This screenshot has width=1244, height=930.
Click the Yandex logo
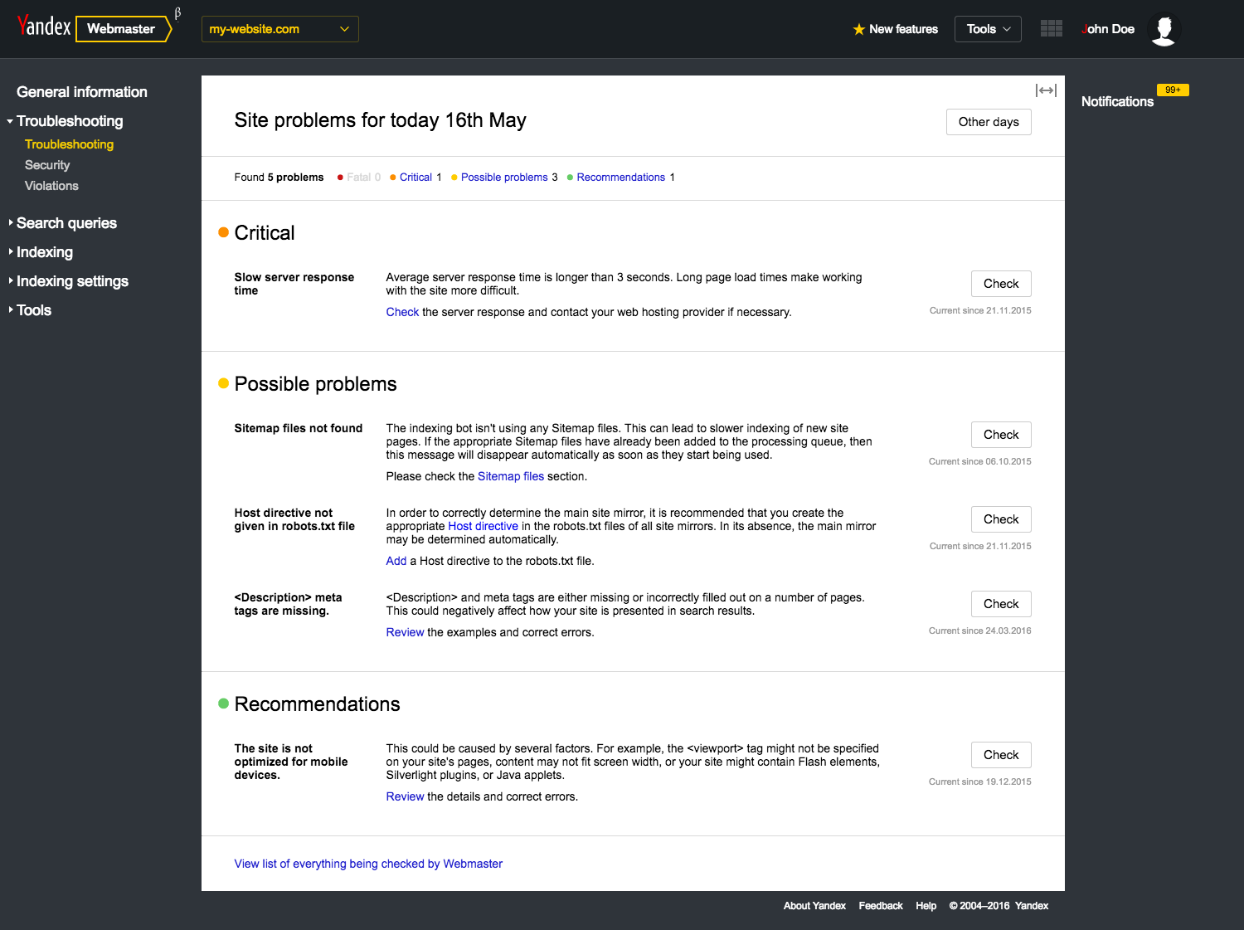(44, 27)
